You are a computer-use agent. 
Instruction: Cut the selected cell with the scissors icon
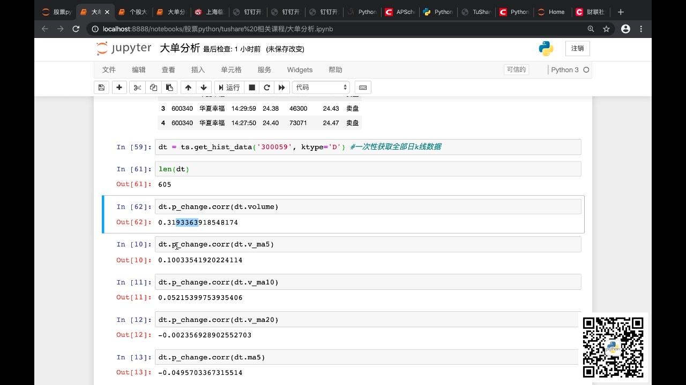[136, 87]
